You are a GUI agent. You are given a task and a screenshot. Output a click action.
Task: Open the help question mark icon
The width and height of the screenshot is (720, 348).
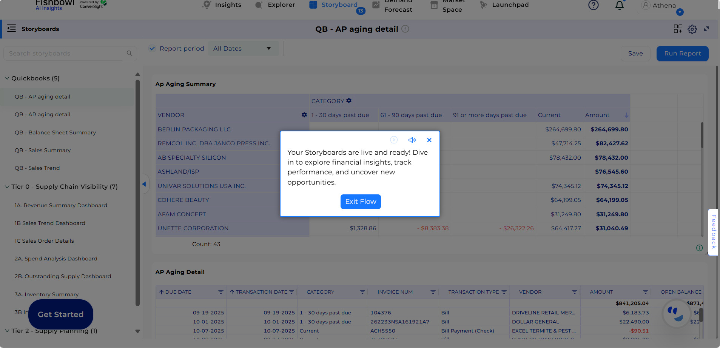coord(593,5)
